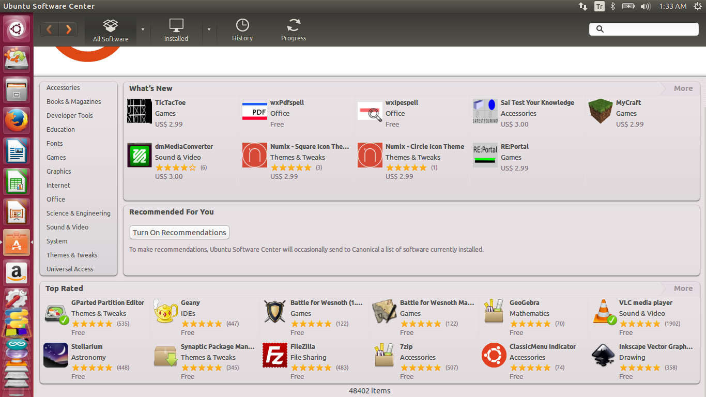The height and width of the screenshot is (397, 706).
Task: Open Numix Circle Icon Theme icon
Action: point(370,155)
